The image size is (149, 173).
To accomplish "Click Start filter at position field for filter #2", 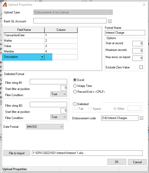I will click(x=64, y=111).
